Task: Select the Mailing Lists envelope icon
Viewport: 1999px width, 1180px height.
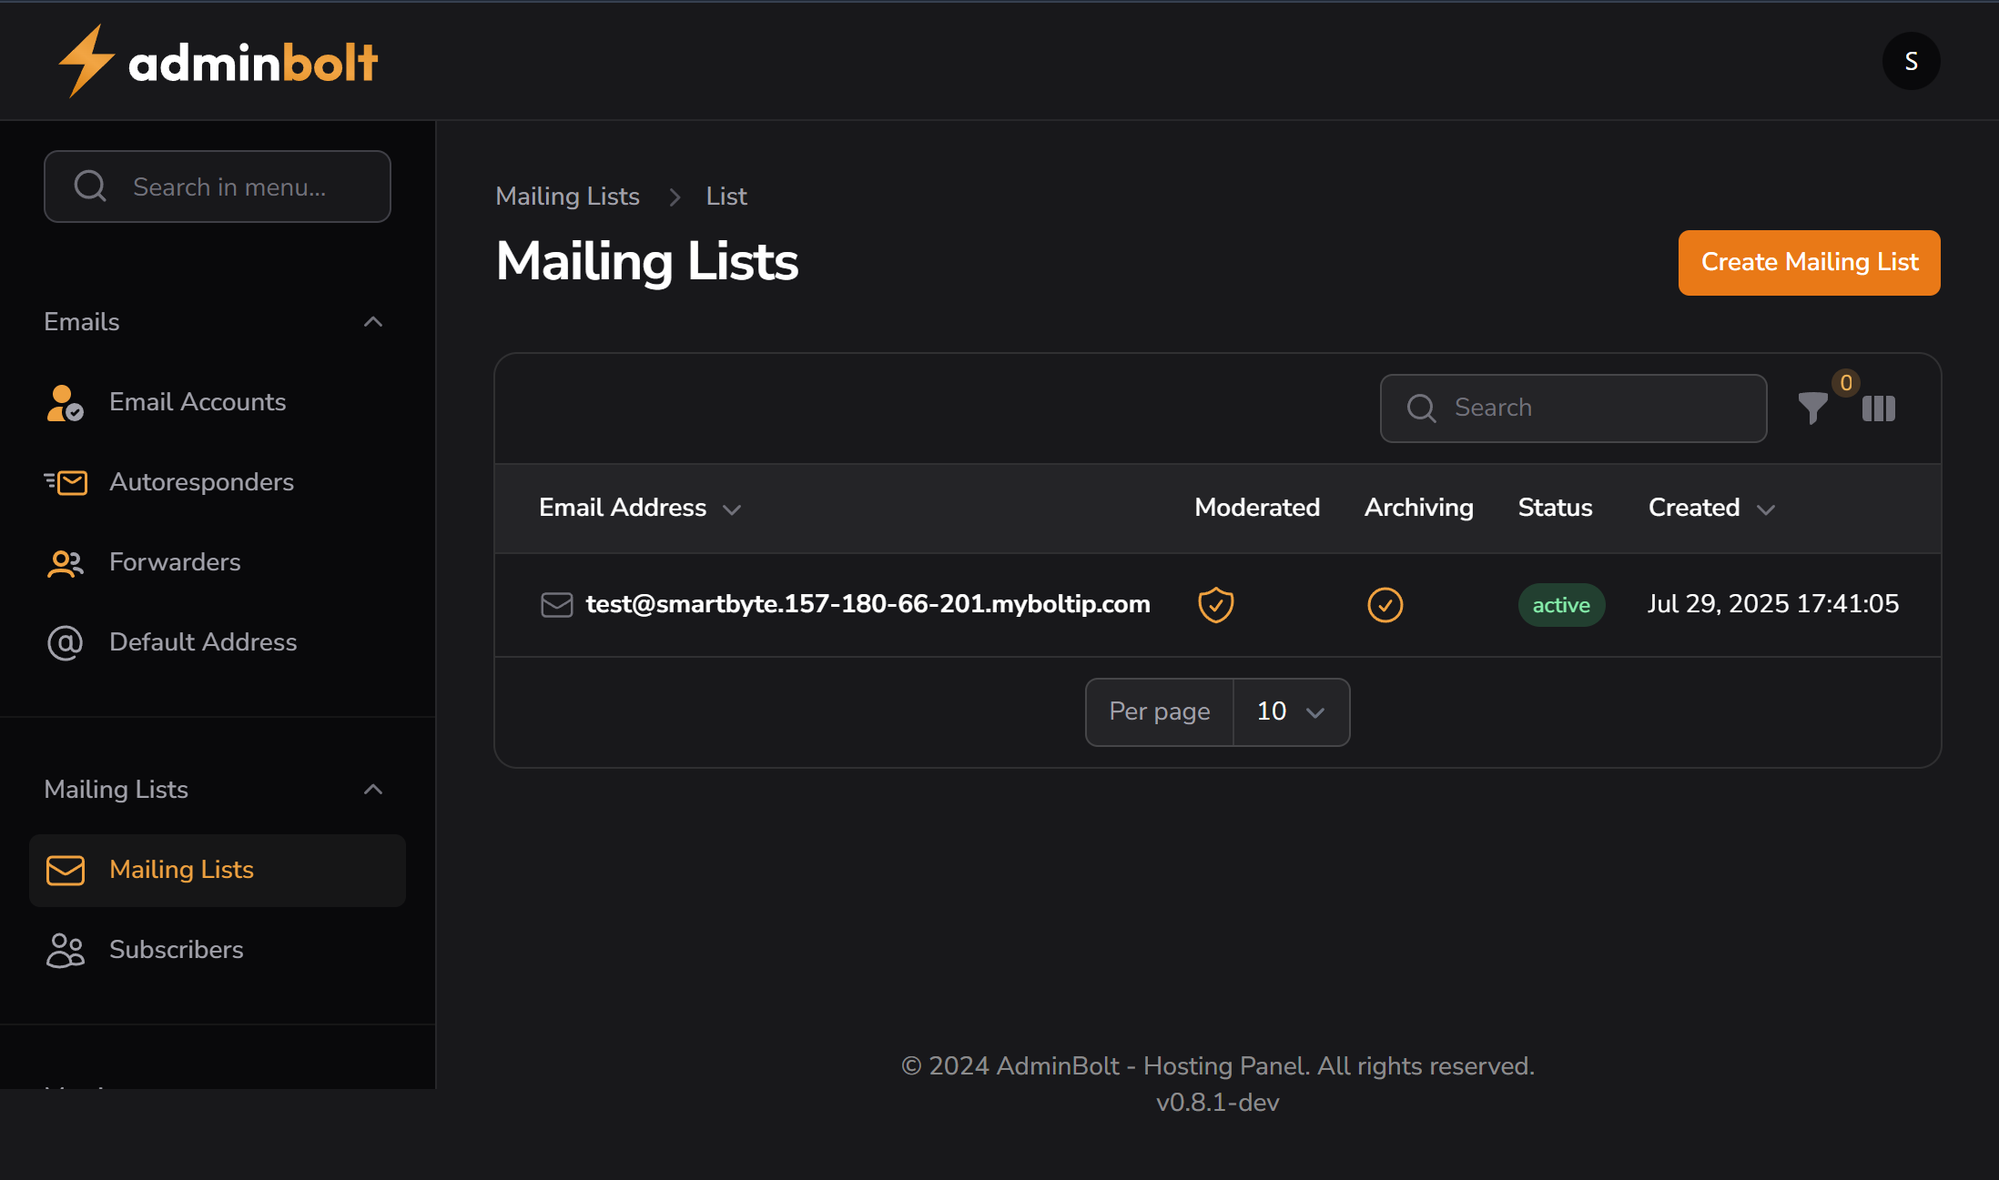Action: [x=64, y=870]
